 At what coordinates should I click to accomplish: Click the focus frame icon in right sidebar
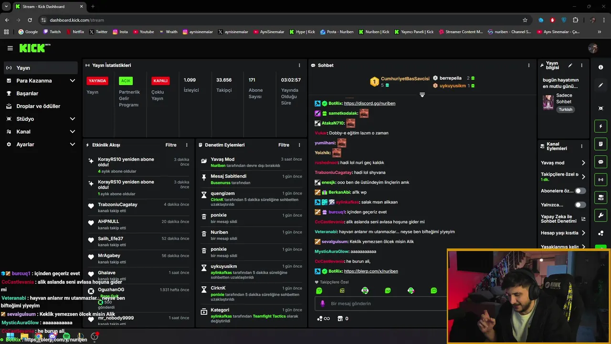tap(600, 108)
